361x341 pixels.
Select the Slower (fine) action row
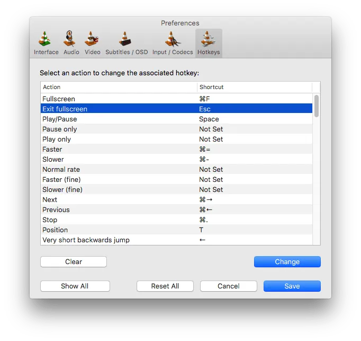(x=176, y=189)
